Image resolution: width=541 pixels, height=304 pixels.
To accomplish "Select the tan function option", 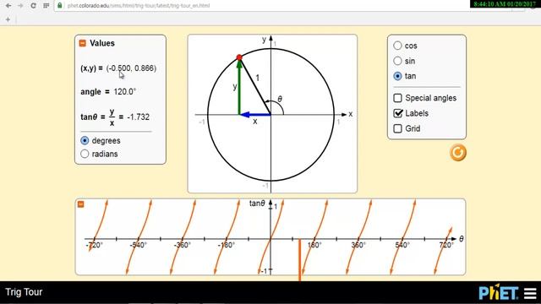I will click(x=397, y=76).
